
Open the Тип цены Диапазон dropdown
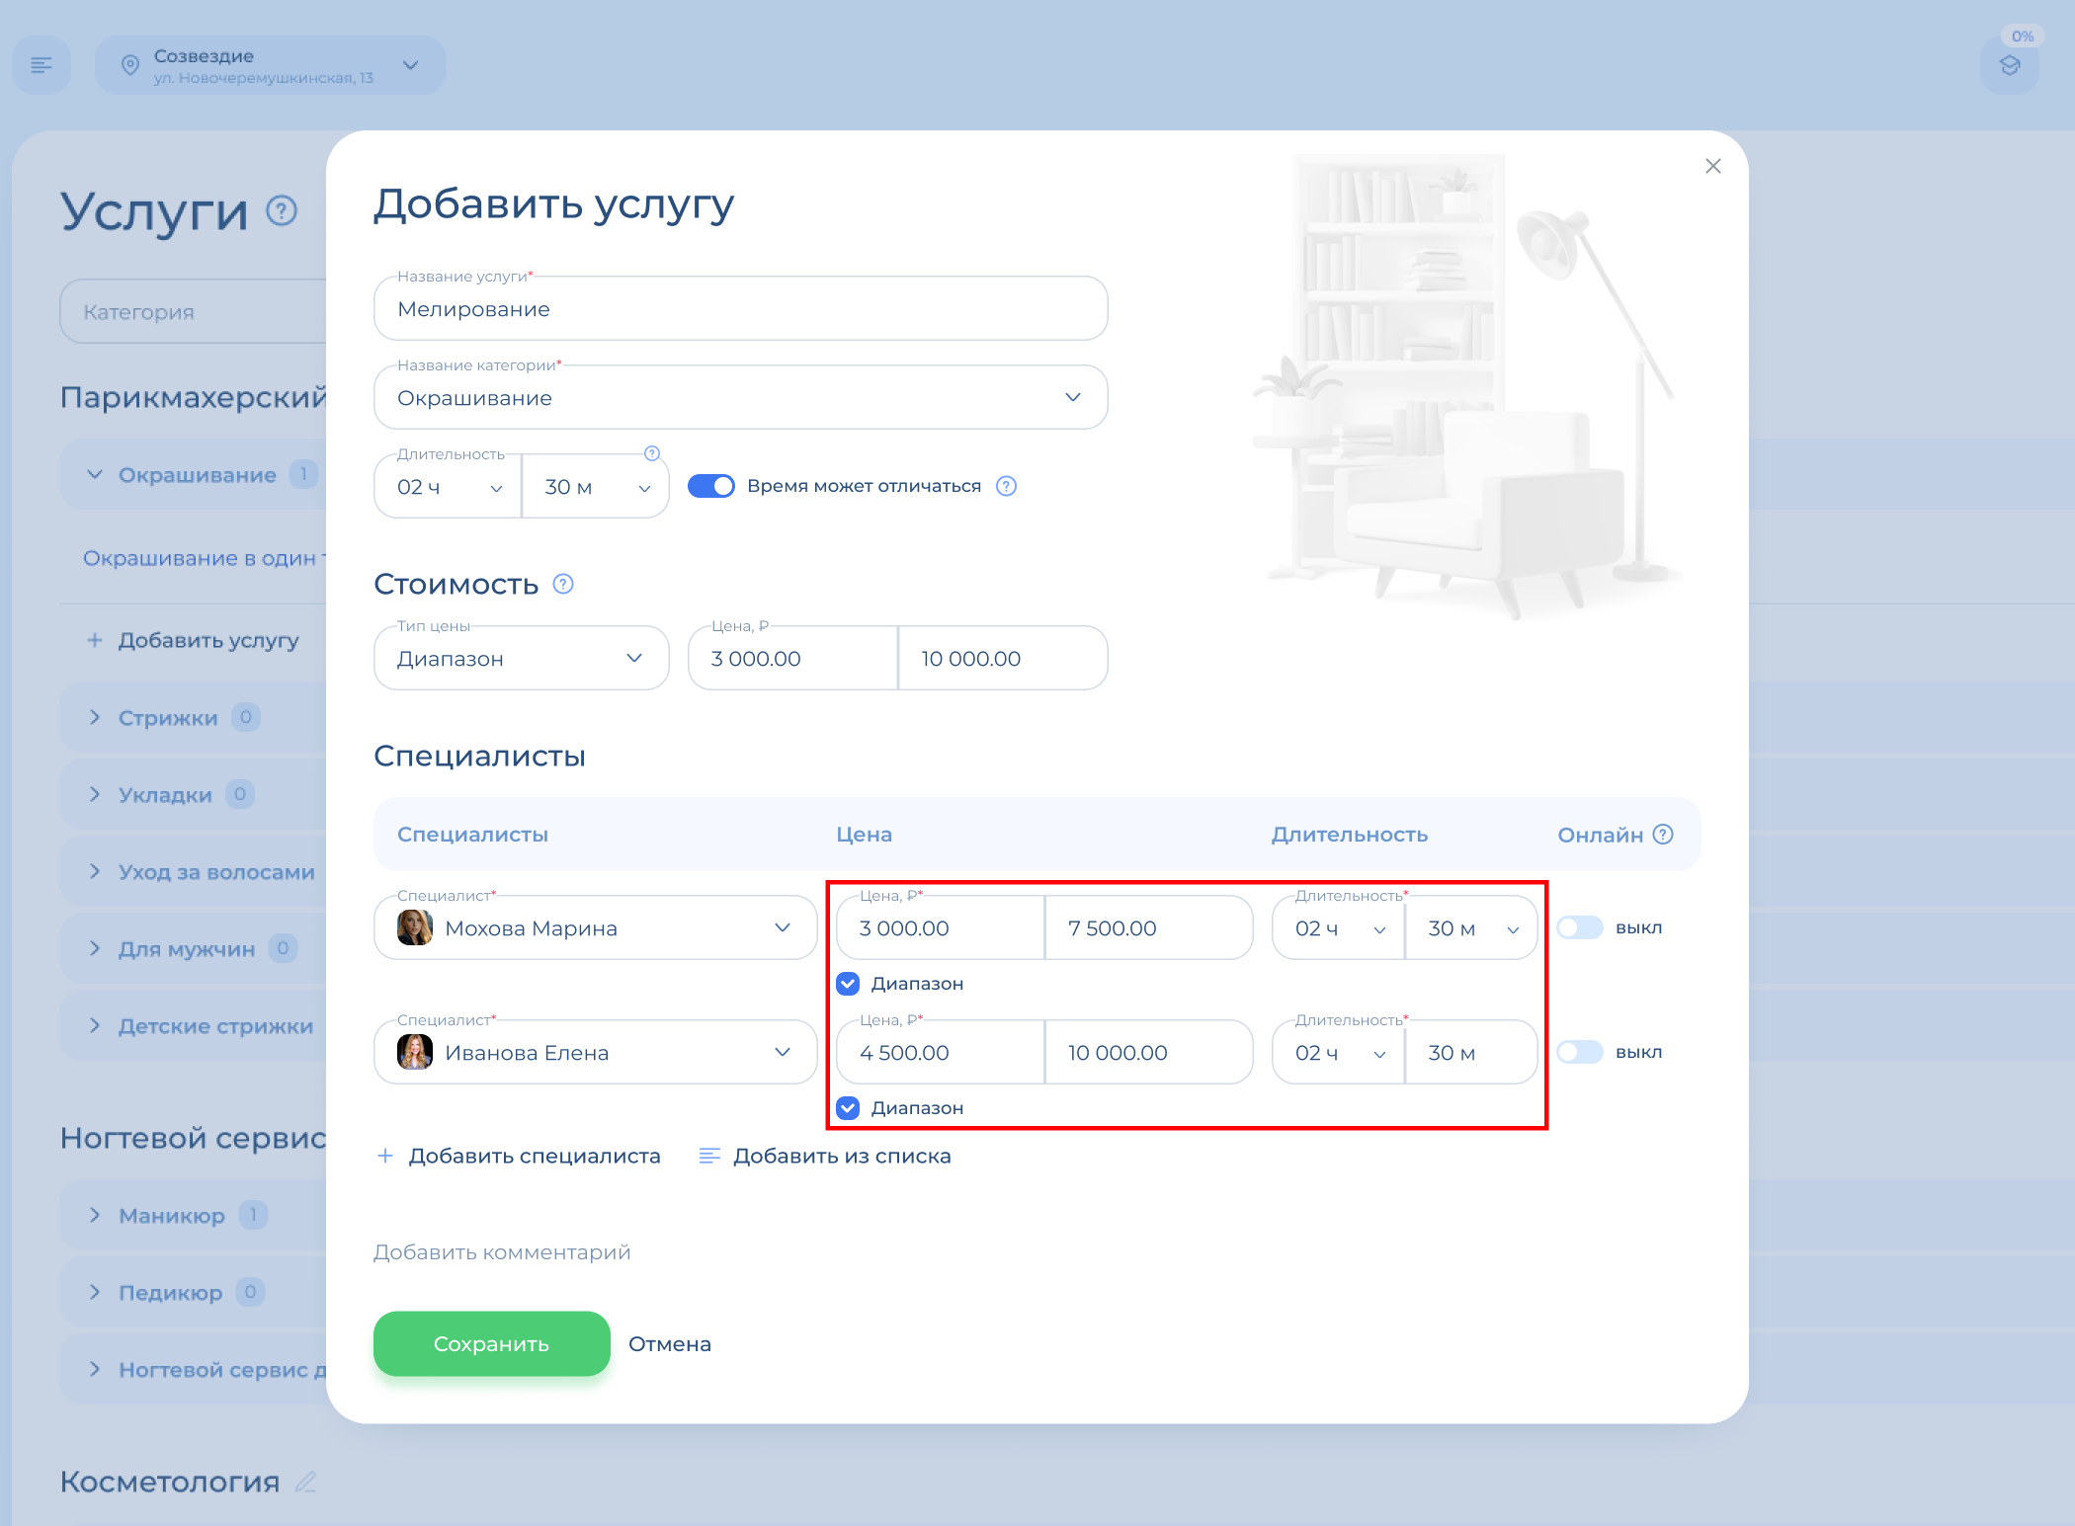pyautogui.click(x=521, y=658)
